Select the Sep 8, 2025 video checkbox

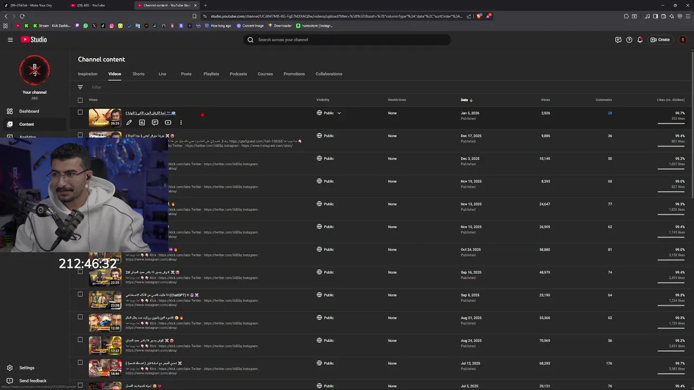click(x=80, y=294)
